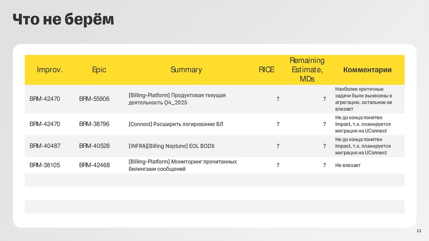Click the RICE column header
Screen dimensions: 429x241
pyautogui.click(x=266, y=70)
